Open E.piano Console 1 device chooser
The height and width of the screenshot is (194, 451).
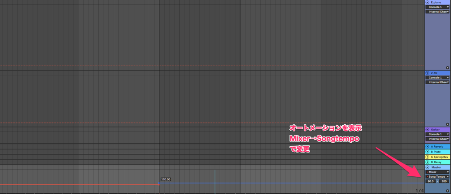click(437, 7)
